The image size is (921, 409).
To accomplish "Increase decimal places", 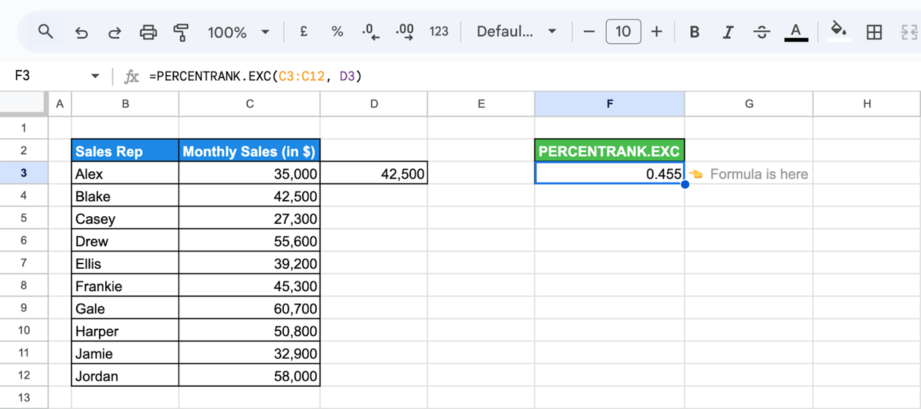I will (405, 32).
